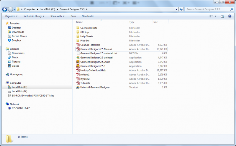Select the Garment Designer 2.5.3 application icon

(x=78, y=66)
